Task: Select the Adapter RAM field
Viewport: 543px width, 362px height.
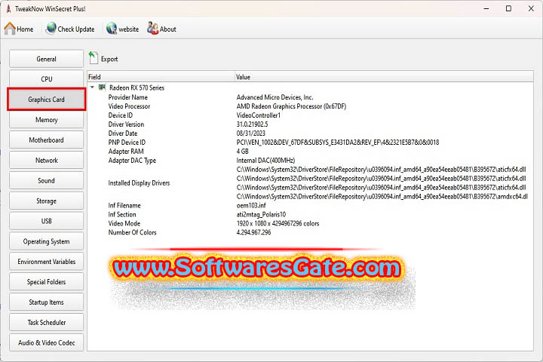Action: 126,152
